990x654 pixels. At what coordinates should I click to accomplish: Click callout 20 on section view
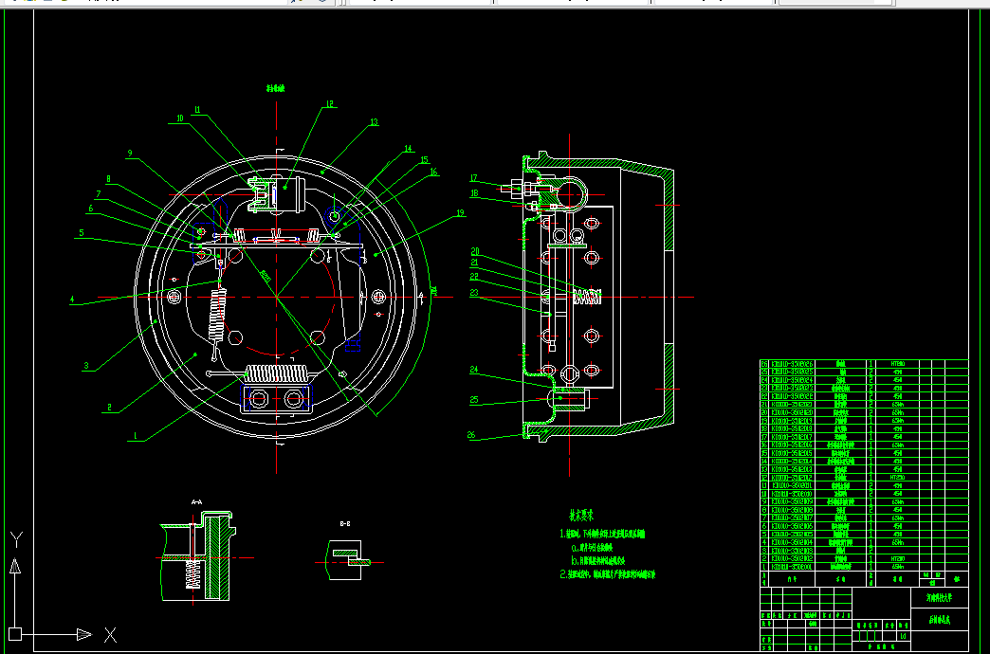point(475,252)
